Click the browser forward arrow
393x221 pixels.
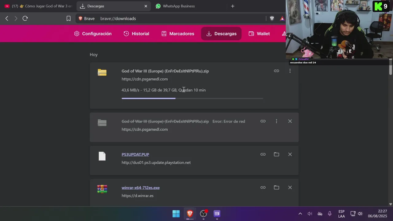pos(16,18)
